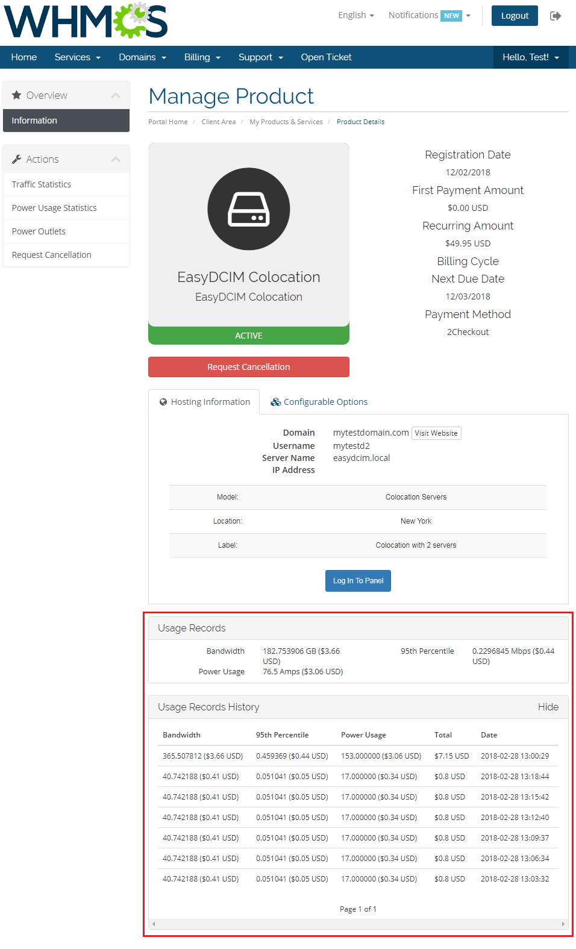Expand the Domains menu
The width and height of the screenshot is (576, 949).
[142, 57]
